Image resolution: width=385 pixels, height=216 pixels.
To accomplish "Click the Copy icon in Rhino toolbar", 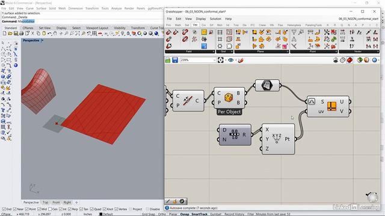I will coord(38,34).
